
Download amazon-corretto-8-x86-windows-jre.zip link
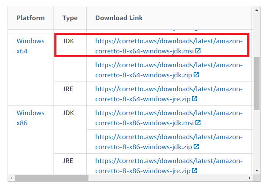click(x=169, y=166)
